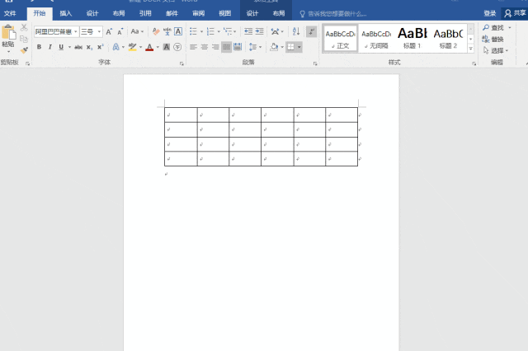Click the first cell of the table
Screen dimensions: 528x351
point(181,115)
